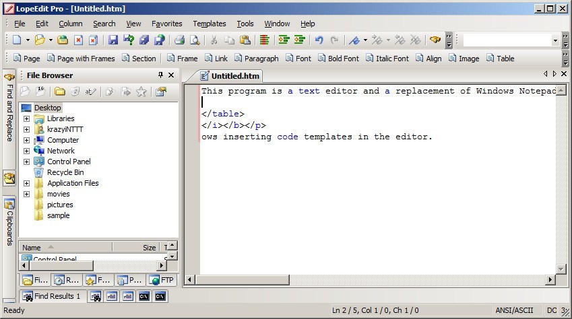Click the Indent lines icon
Screen dimensions: 572x319
click(x=284, y=40)
